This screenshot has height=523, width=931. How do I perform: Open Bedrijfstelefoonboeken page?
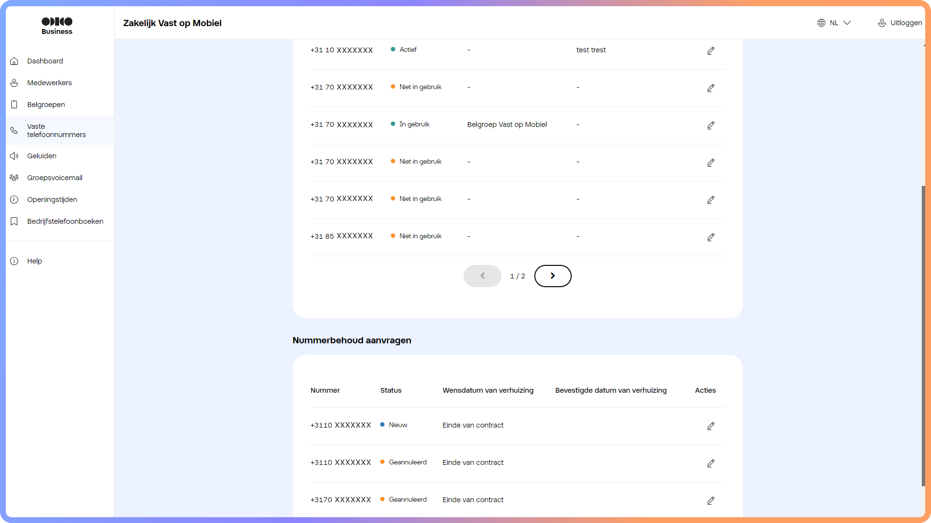pyautogui.click(x=65, y=221)
